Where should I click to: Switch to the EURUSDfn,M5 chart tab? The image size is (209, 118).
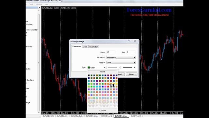coord(48,116)
